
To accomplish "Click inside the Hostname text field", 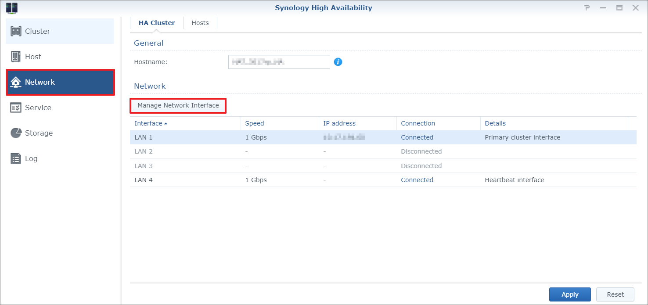I will click(279, 62).
